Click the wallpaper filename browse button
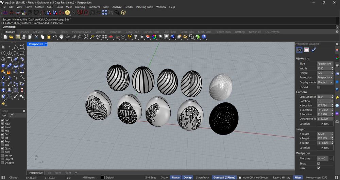 [x=331, y=158]
